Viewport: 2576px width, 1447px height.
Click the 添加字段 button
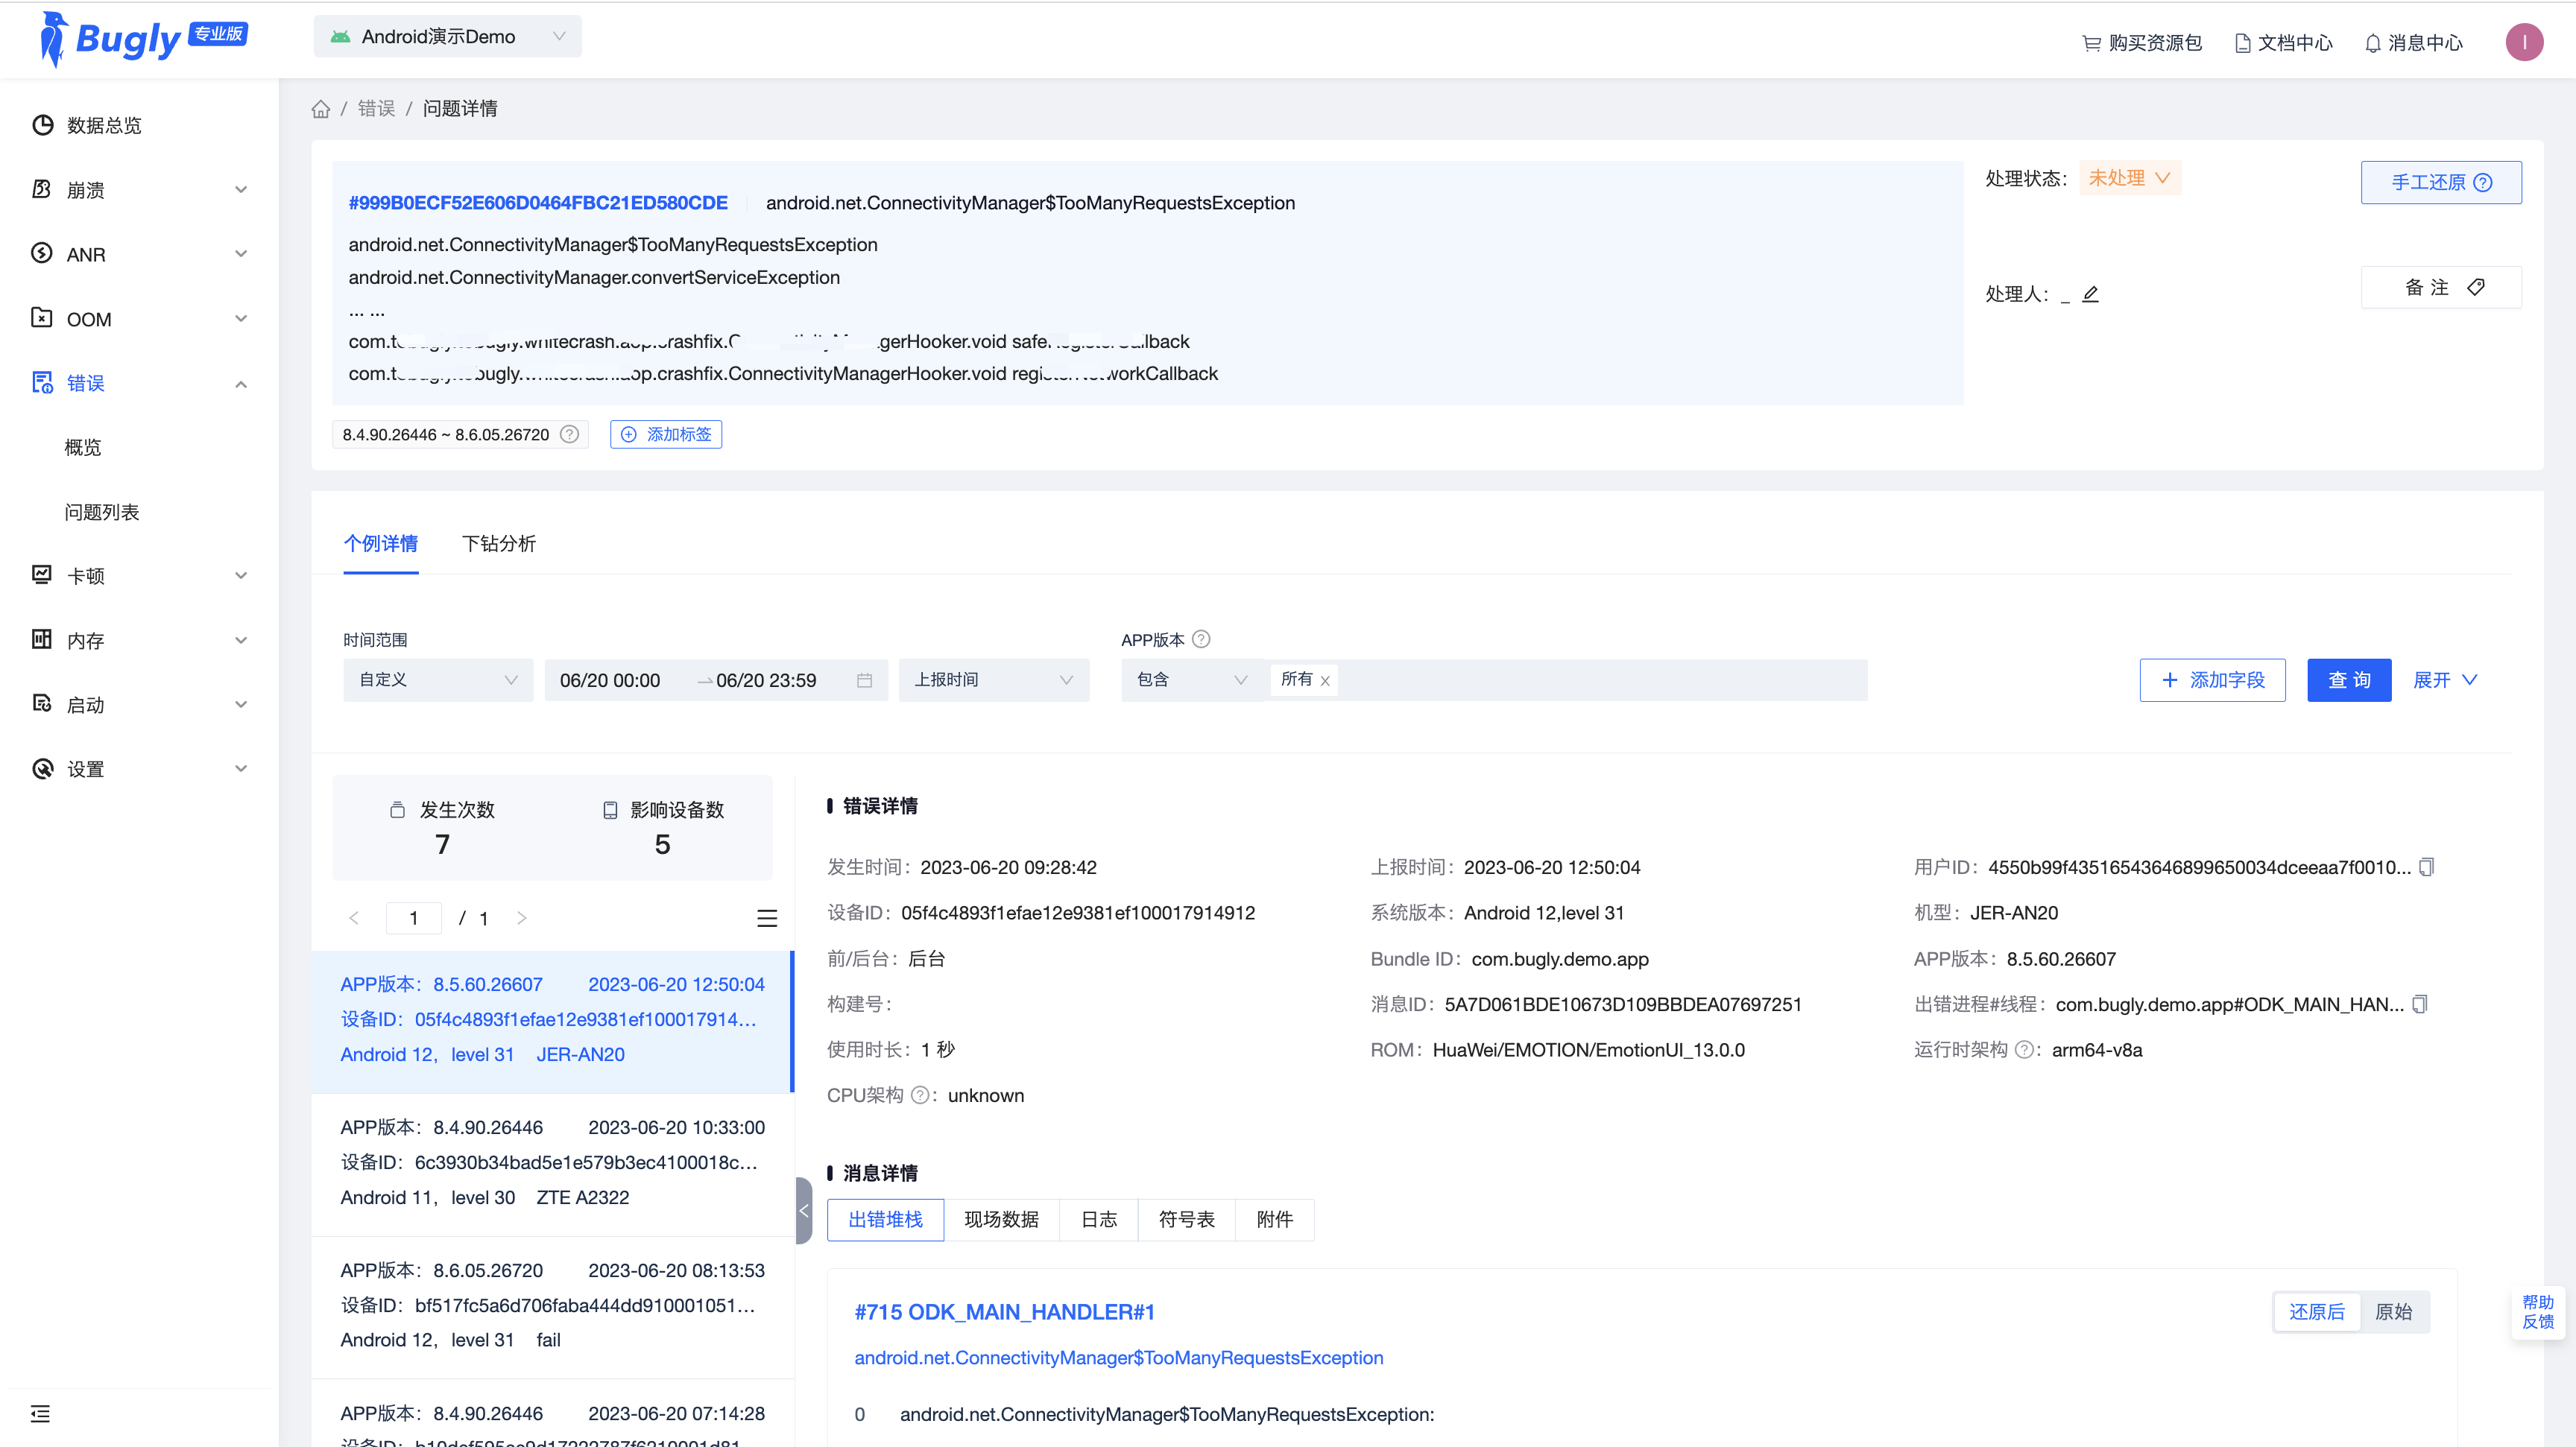2213,680
